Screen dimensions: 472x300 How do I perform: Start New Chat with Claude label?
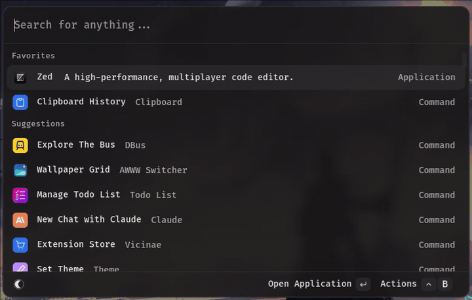click(x=89, y=220)
